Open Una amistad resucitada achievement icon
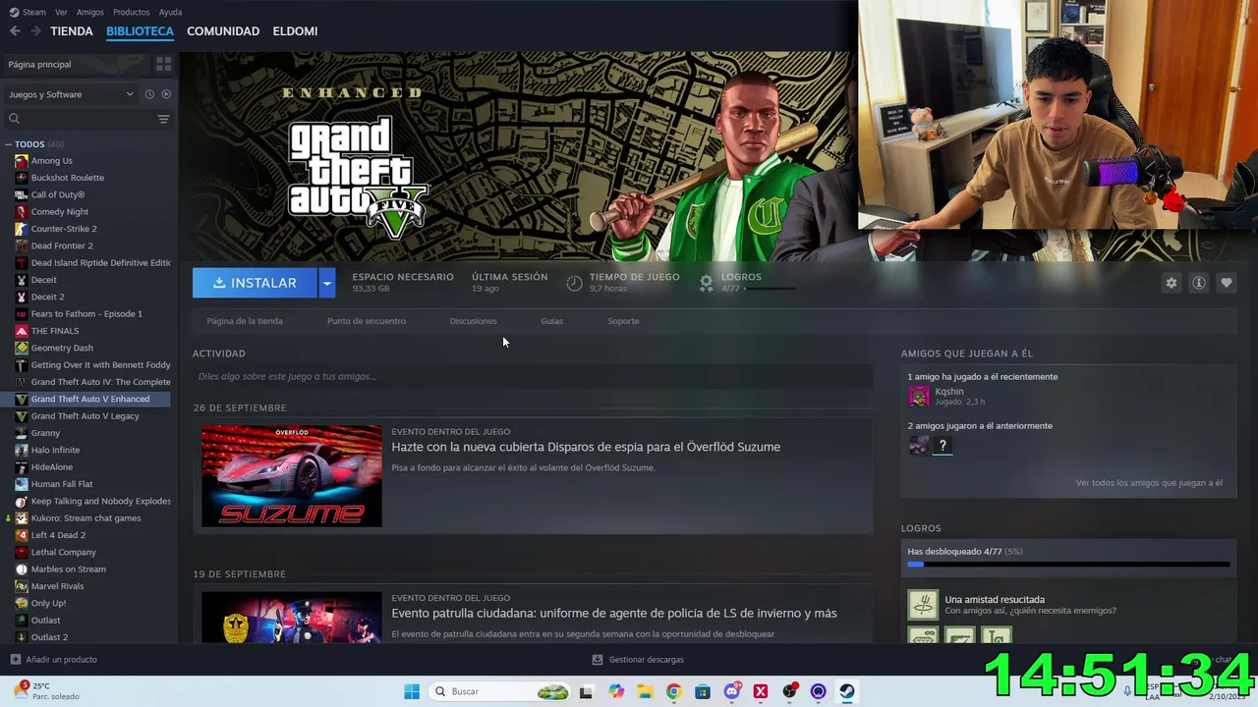 tap(923, 605)
